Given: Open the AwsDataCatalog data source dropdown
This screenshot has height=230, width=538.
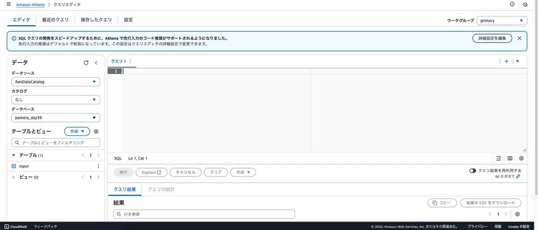Looking at the screenshot, I should pos(56,82).
